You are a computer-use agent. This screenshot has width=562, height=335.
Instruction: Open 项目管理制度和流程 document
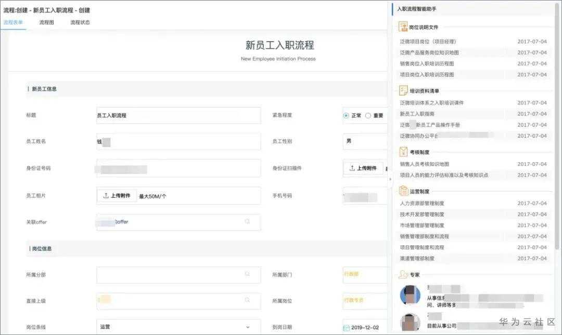coord(422,247)
